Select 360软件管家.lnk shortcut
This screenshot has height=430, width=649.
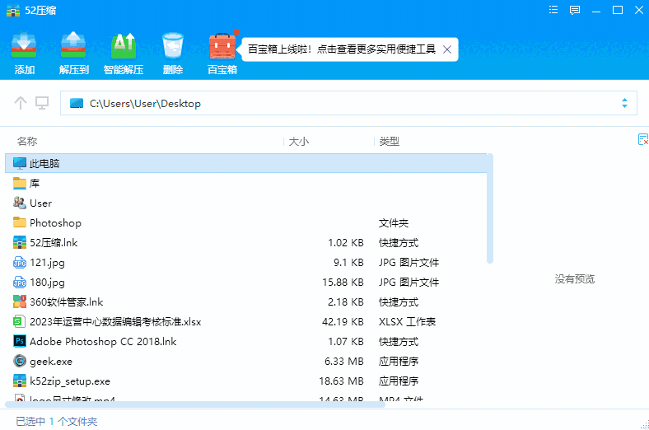tap(246, 301)
